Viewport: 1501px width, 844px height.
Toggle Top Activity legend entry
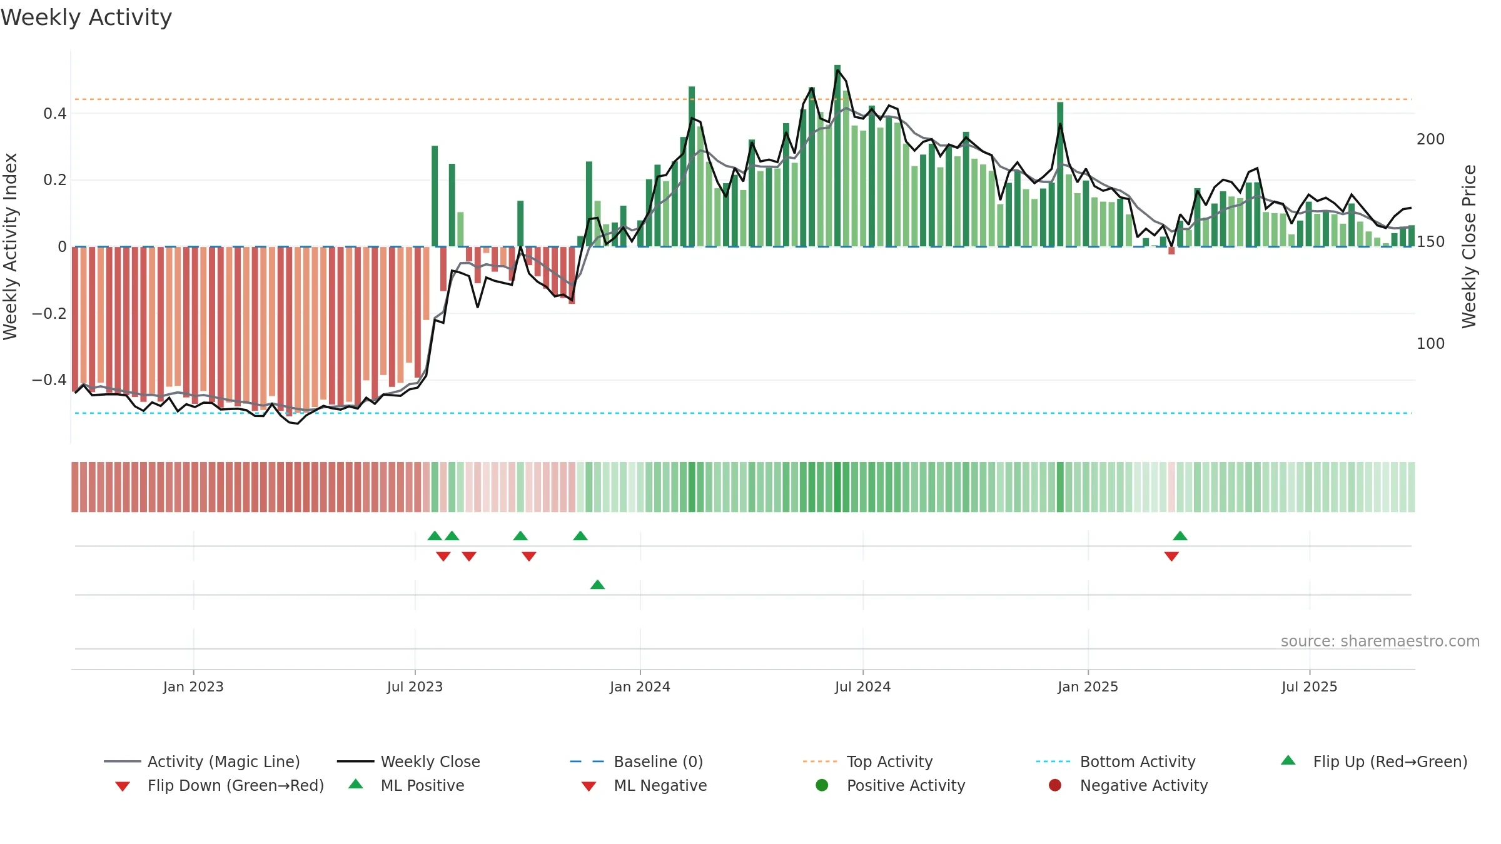[x=867, y=761]
